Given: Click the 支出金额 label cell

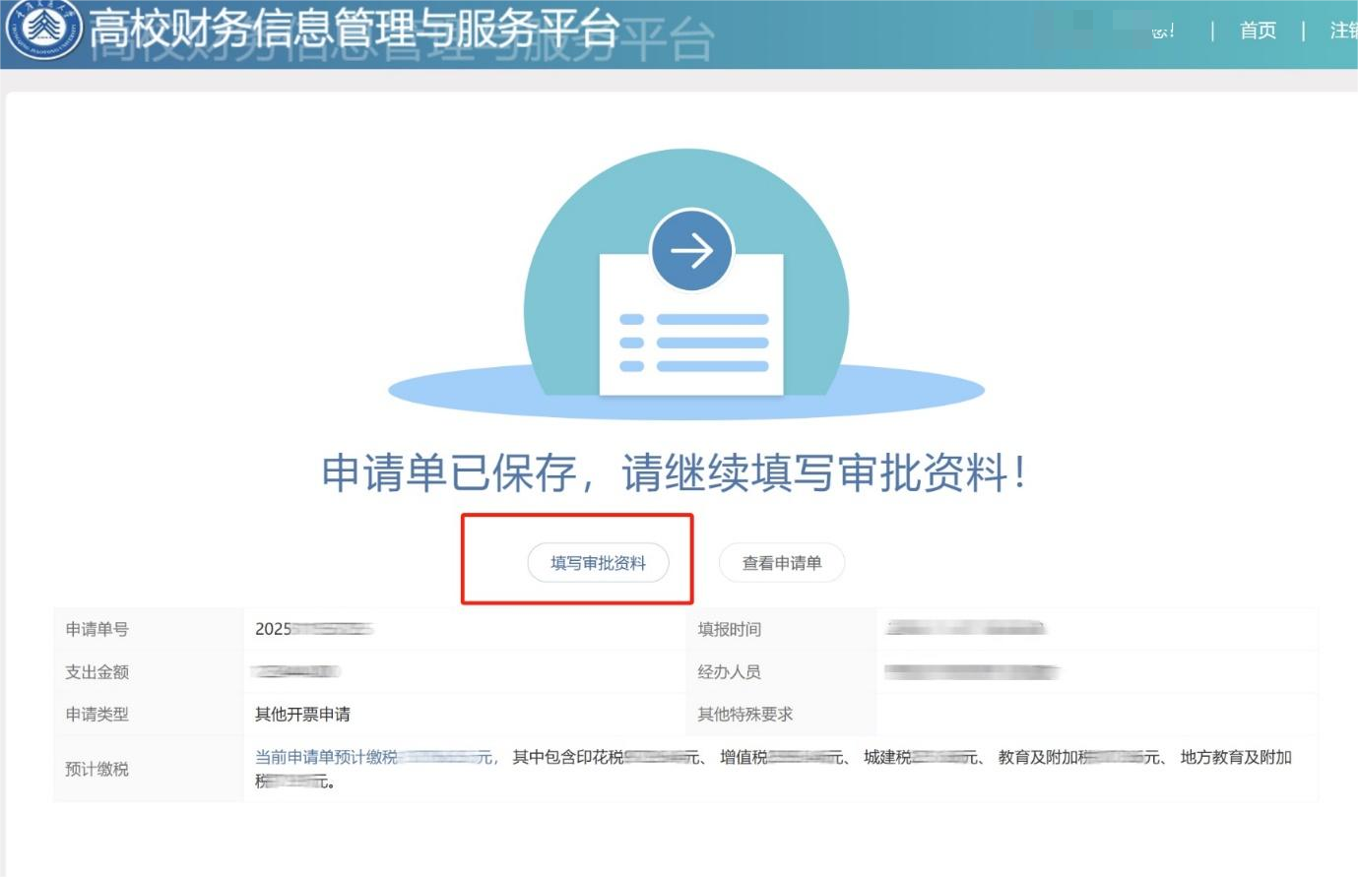Looking at the screenshot, I should point(97,672).
